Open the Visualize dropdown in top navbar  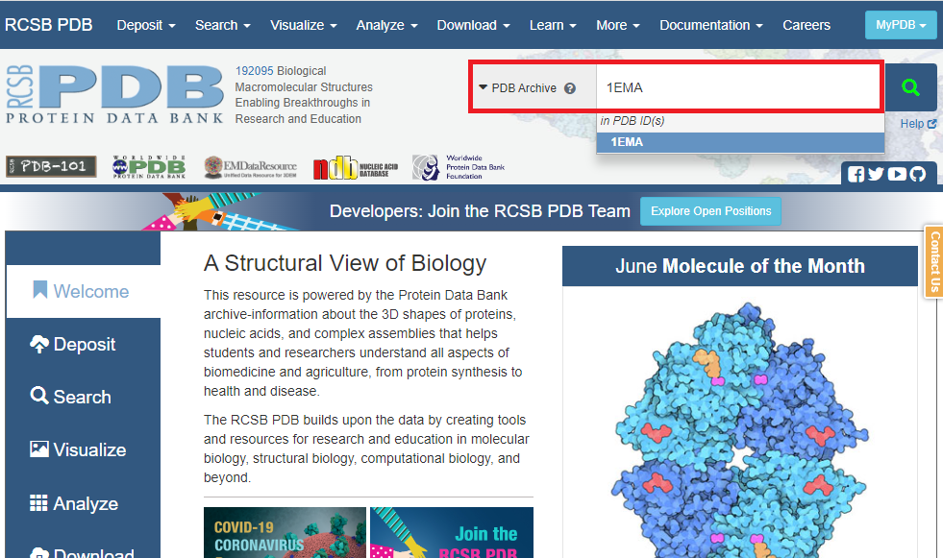[303, 25]
